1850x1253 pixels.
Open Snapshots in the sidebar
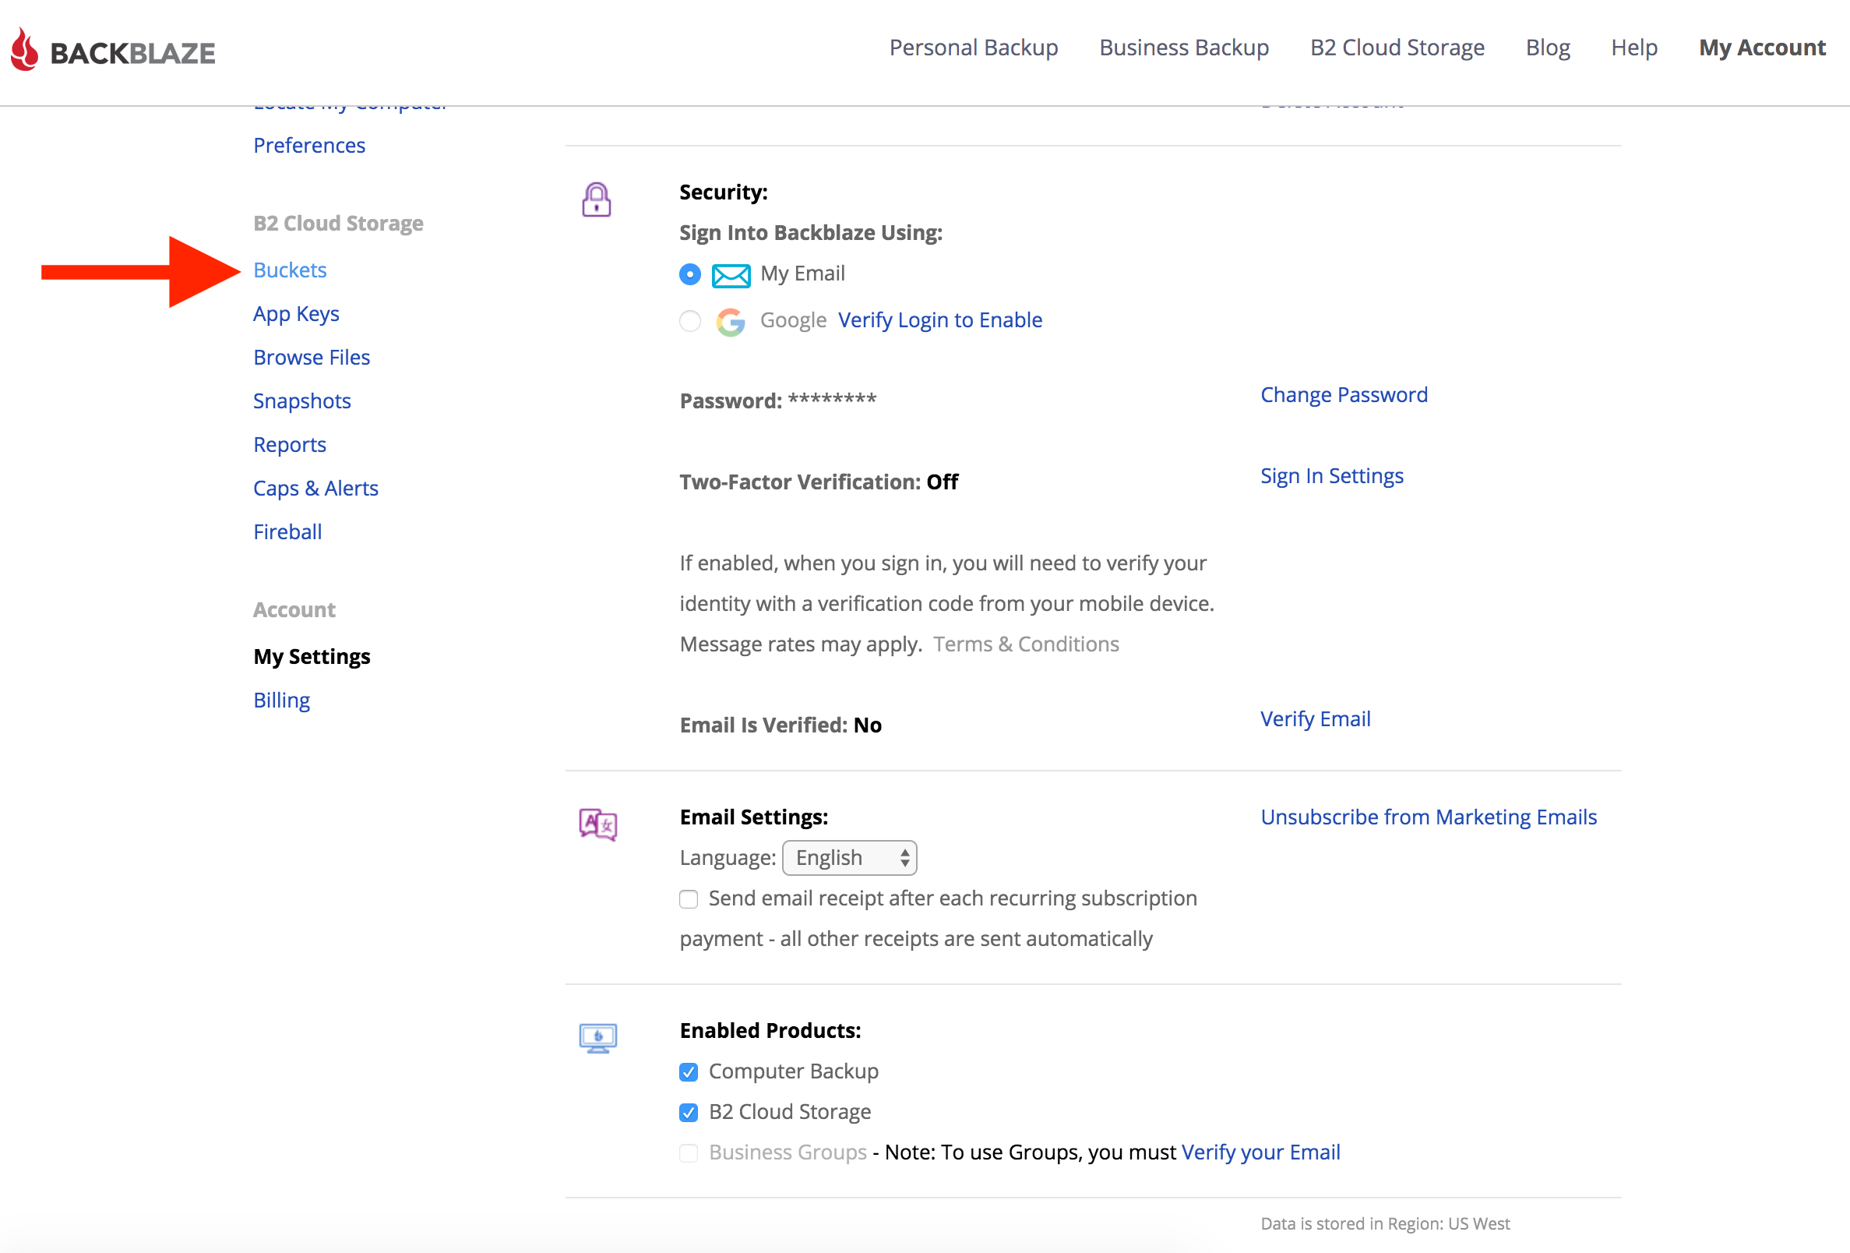(x=301, y=401)
